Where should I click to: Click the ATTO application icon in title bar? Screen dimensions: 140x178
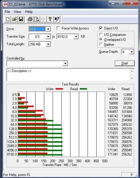click(x=5, y=4)
